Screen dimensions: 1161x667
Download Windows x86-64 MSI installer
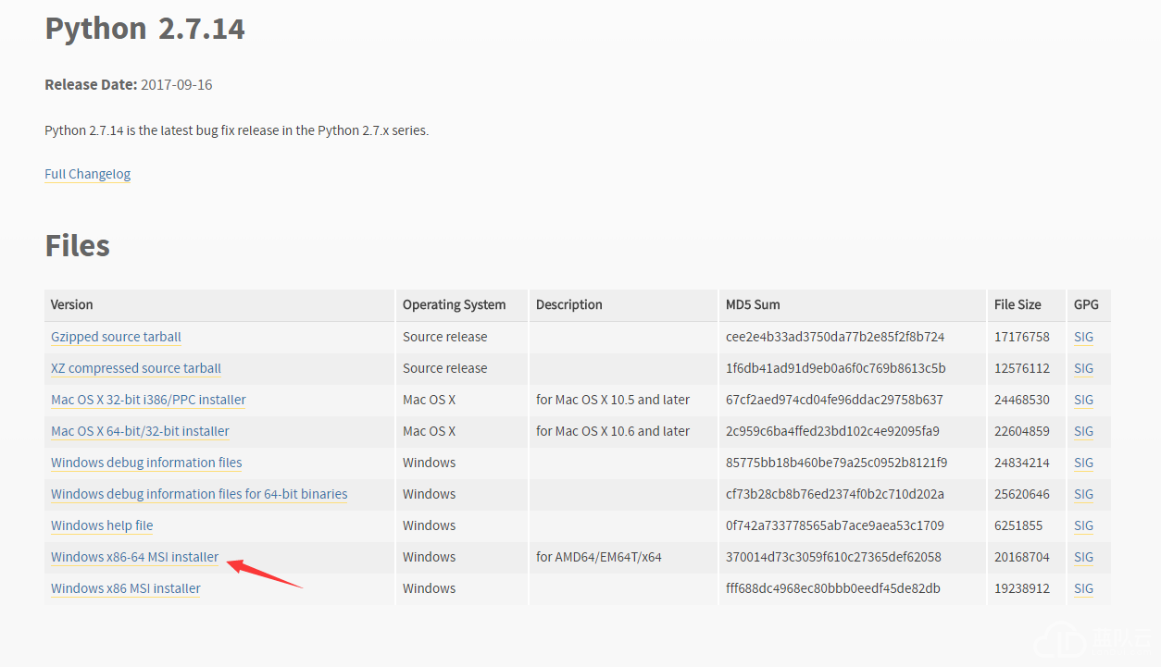[134, 557]
